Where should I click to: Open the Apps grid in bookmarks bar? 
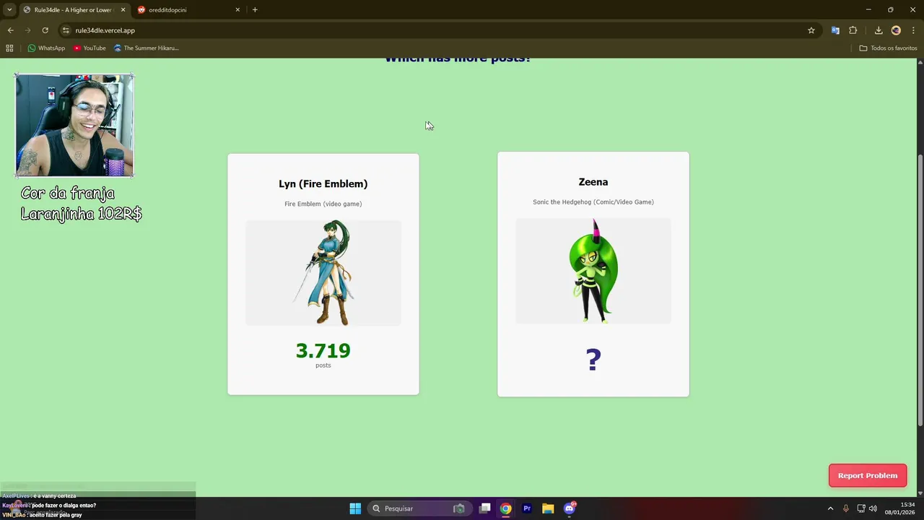(x=9, y=48)
